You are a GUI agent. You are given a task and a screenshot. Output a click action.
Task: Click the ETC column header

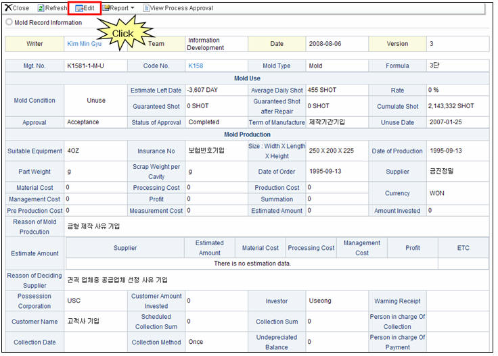click(x=463, y=248)
